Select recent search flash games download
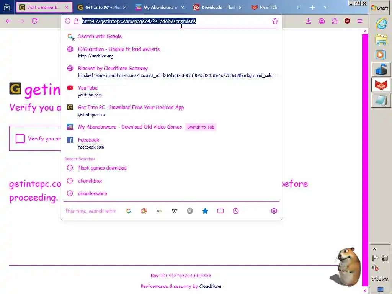 [171, 168]
